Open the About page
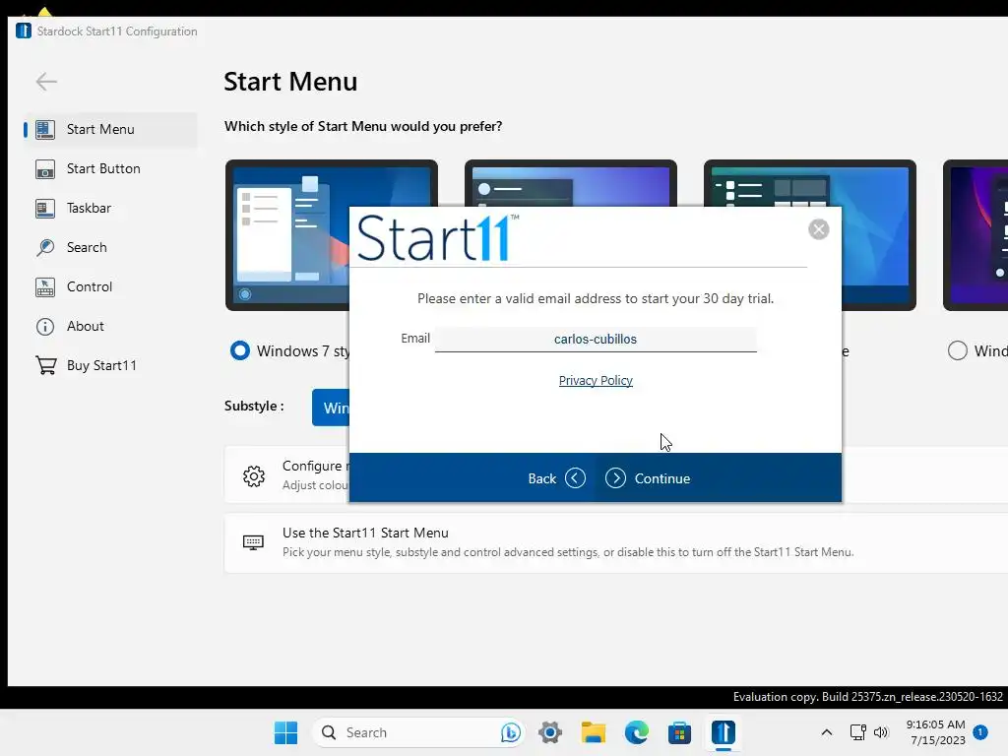The image size is (1008, 756). [110, 326]
